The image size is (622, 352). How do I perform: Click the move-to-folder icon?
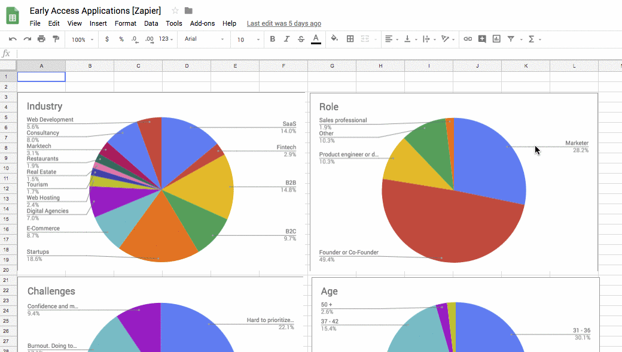point(188,11)
